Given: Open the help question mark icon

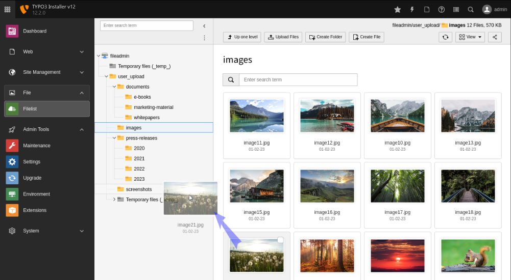Looking at the screenshot, I should [442, 9].
